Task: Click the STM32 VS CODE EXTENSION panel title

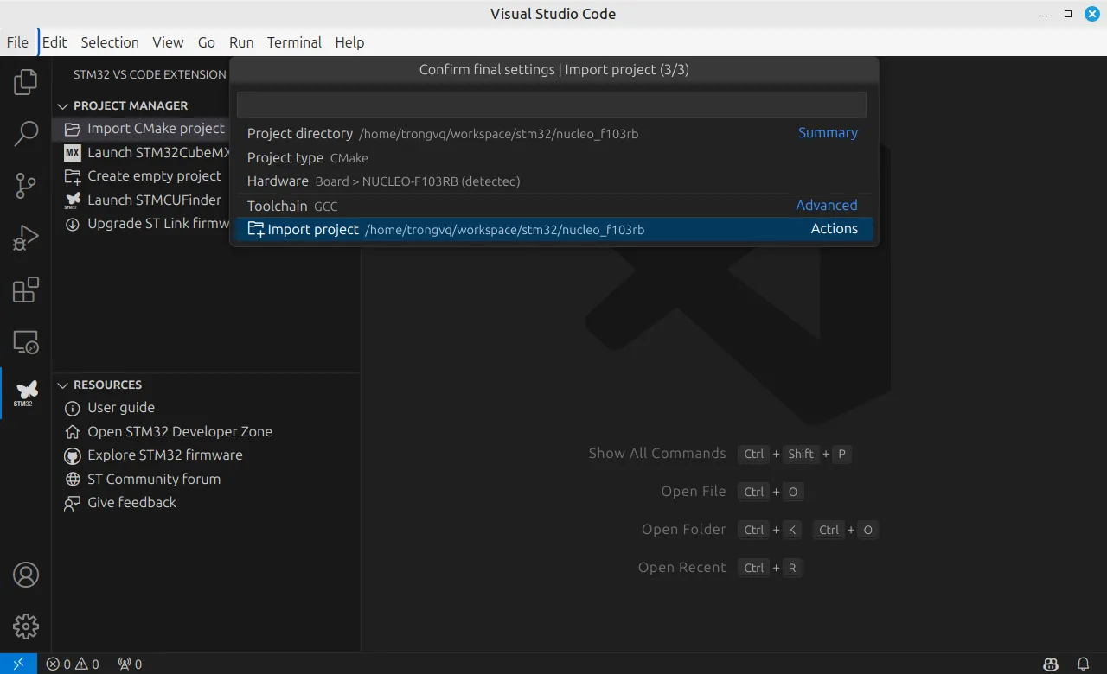Action: [150, 74]
